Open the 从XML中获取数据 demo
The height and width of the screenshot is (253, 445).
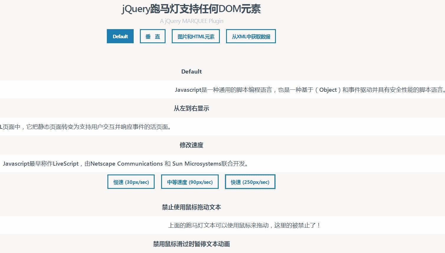point(251,36)
